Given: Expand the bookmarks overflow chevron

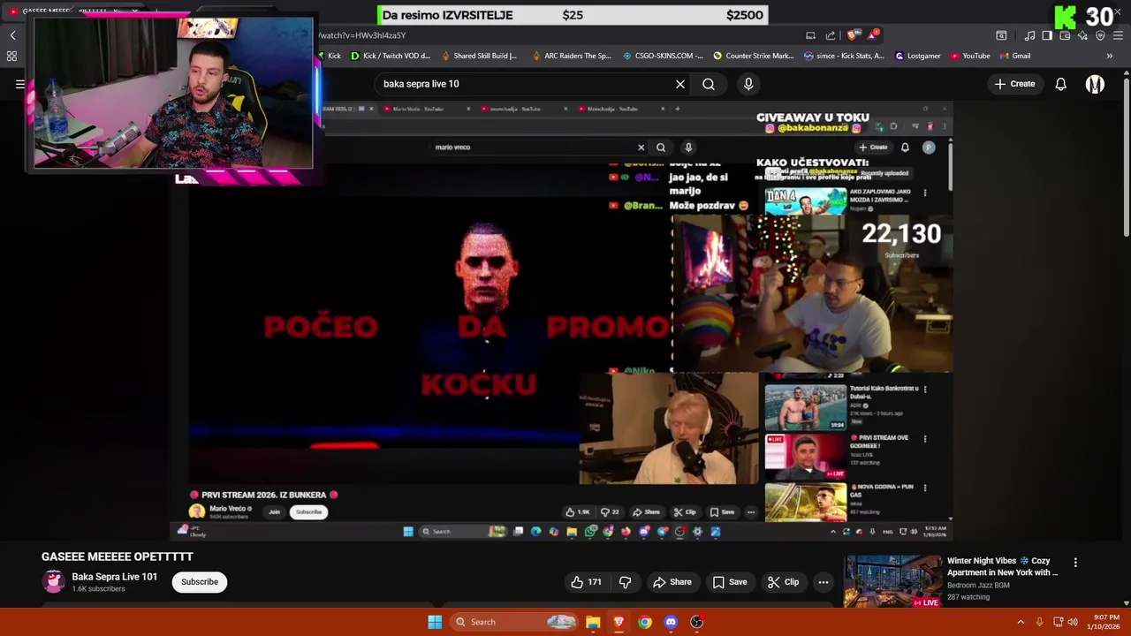Looking at the screenshot, I should pyautogui.click(x=1109, y=56).
